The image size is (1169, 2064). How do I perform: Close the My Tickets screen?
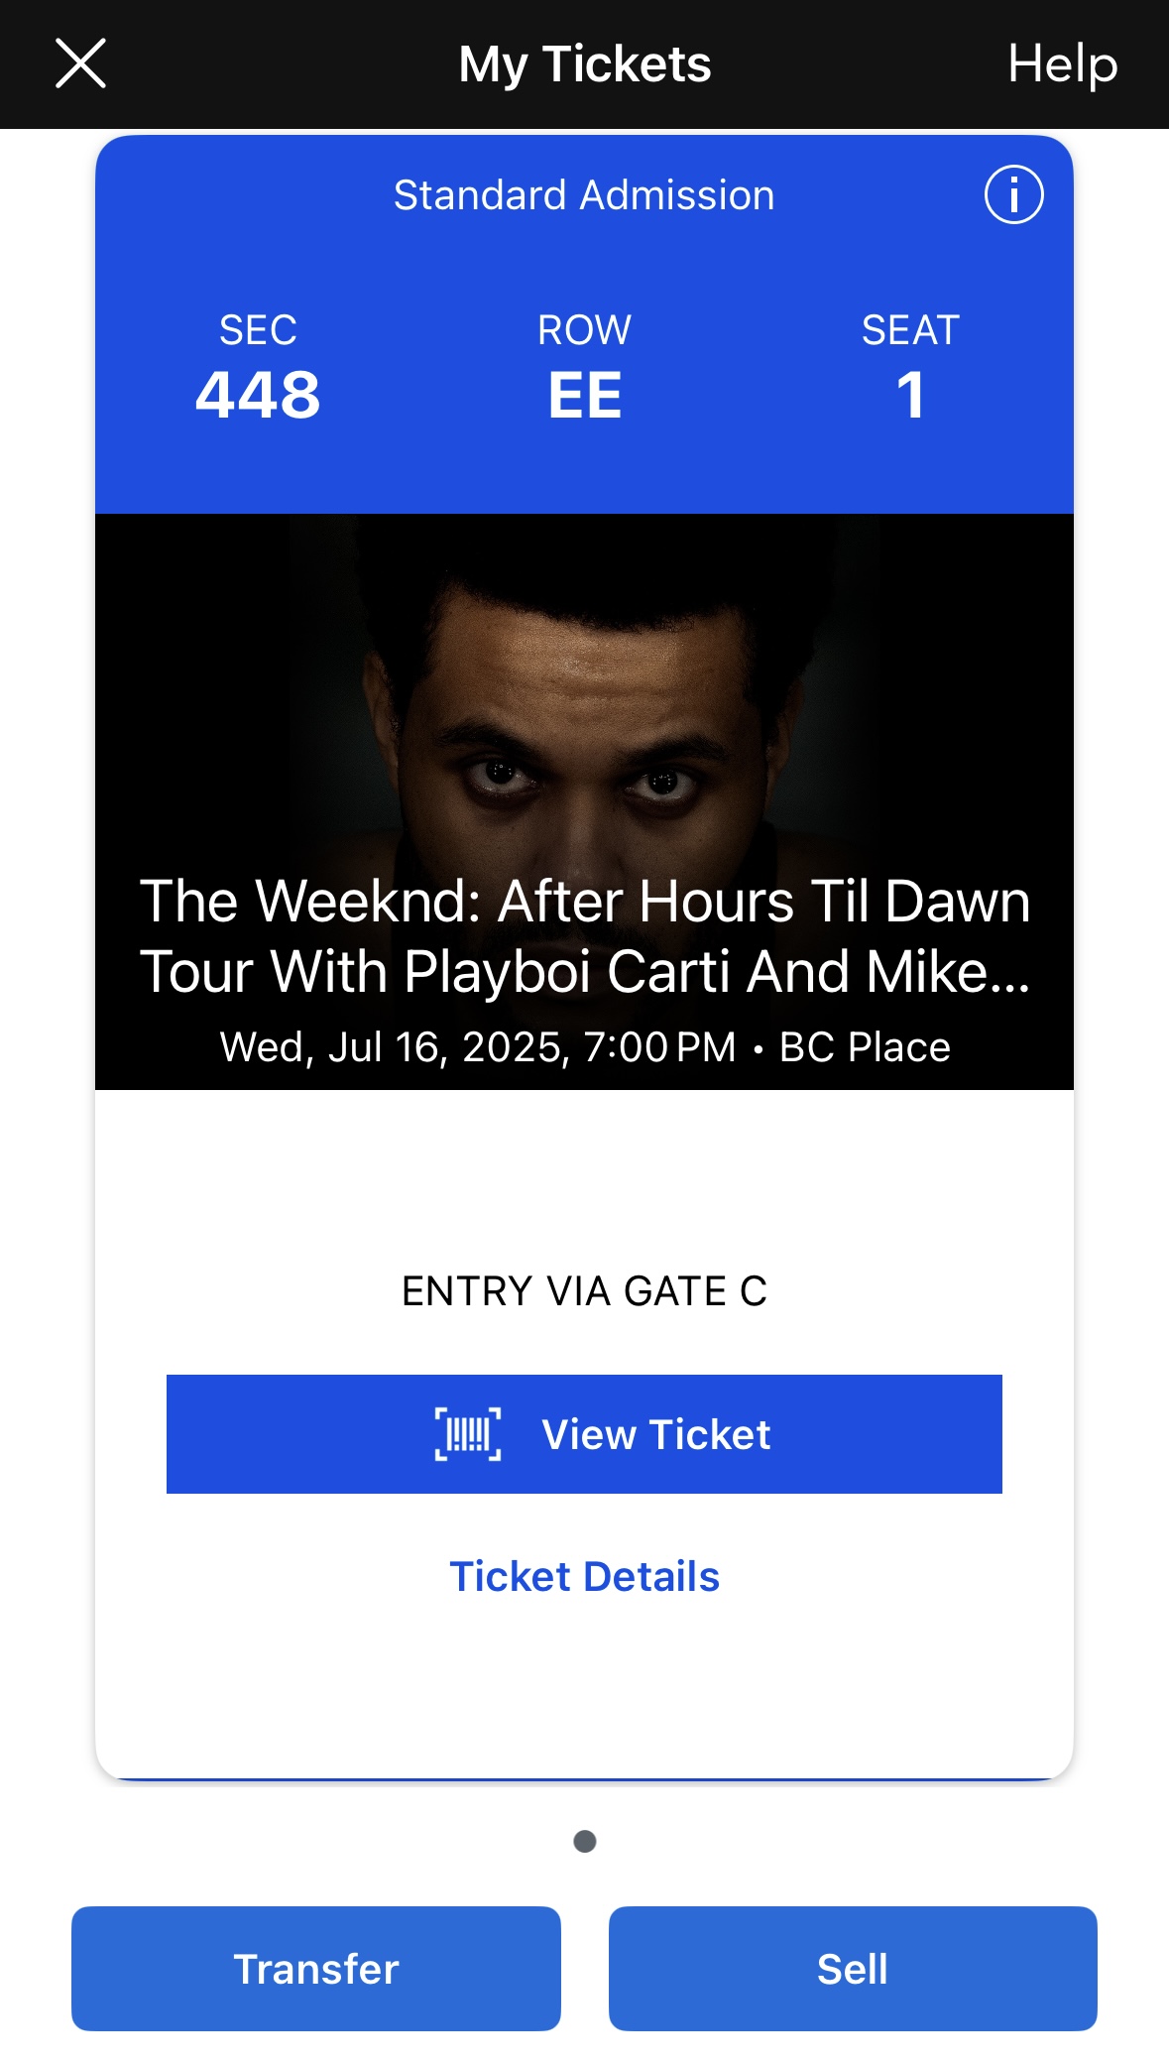[x=80, y=63]
